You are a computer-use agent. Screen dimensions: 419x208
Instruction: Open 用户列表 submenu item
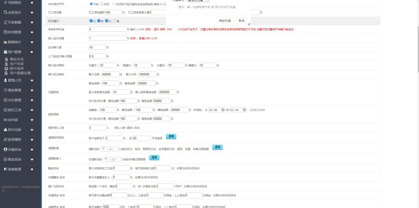point(16,64)
